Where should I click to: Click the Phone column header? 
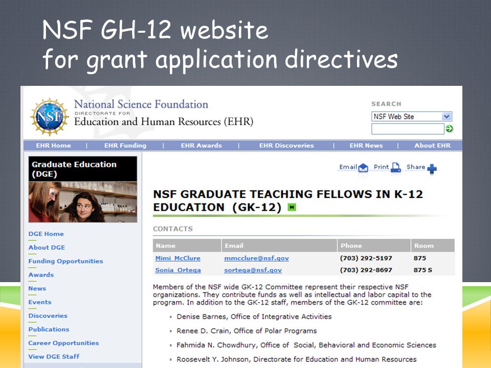(x=374, y=246)
